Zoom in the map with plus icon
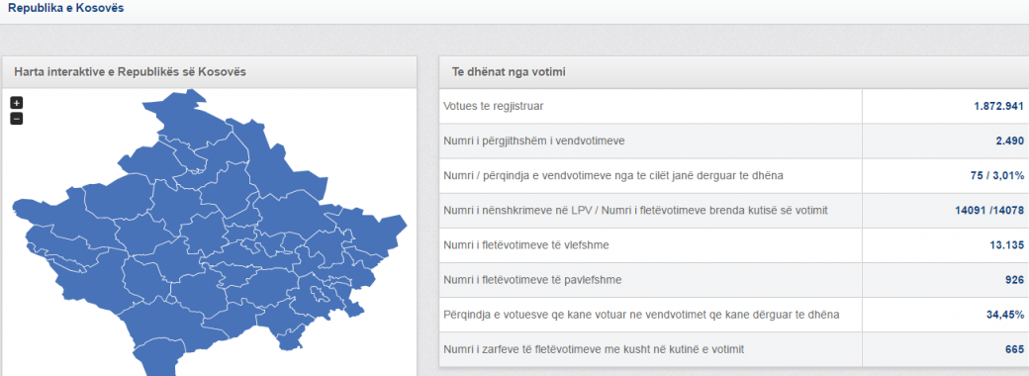The image size is (1029, 376). [17, 103]
